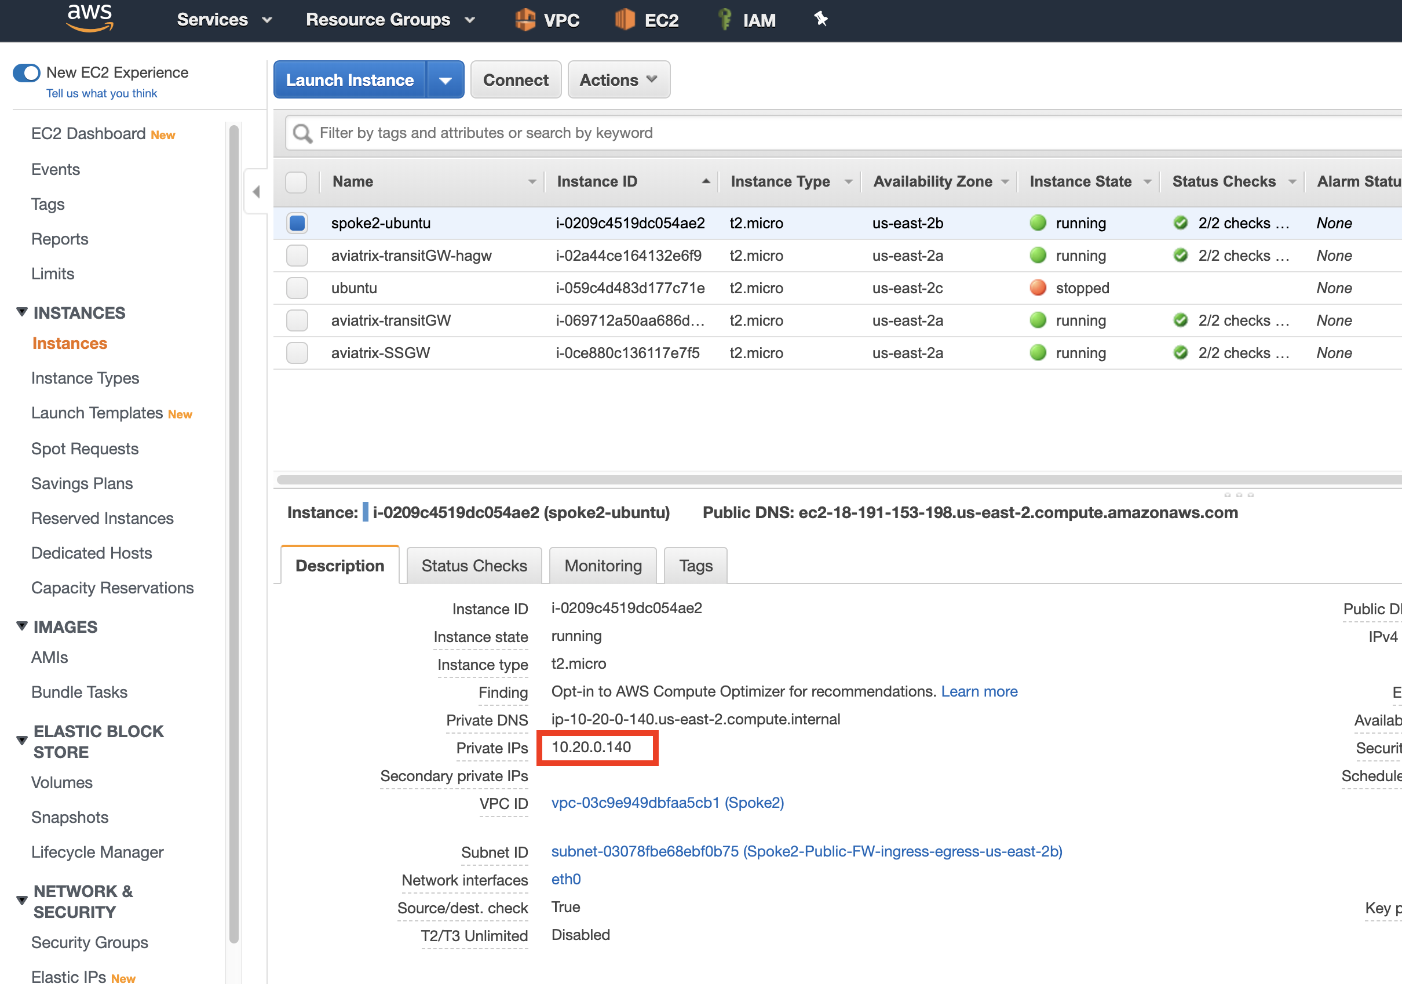
Task: Open Instance State column dropdown
Action: 1147,182
